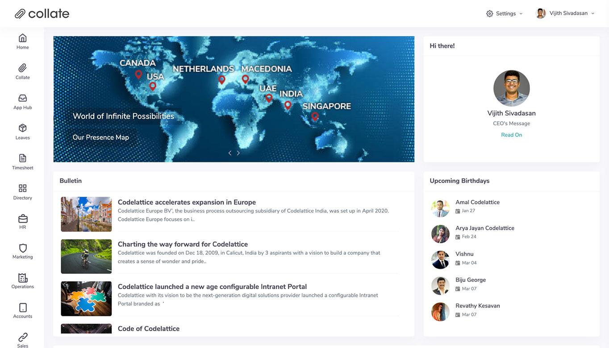
Task: Select Vijith Sivadasan name in top bar
Action: coord(568,13)
